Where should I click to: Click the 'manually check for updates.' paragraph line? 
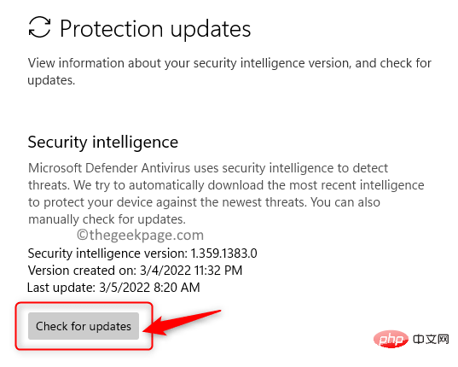107,219
